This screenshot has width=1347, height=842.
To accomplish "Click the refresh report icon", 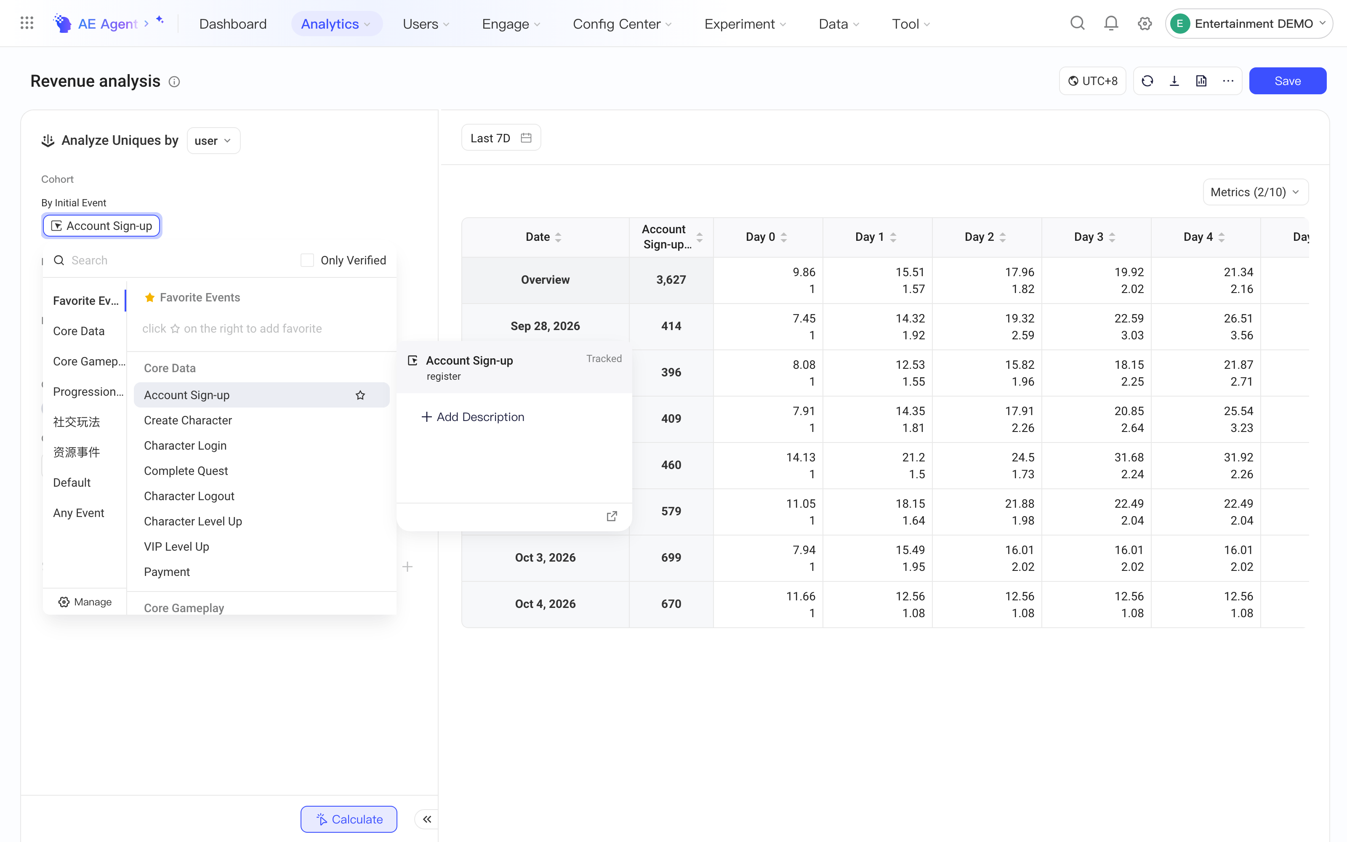I will pyautogui.click(x=1147, y=81).
